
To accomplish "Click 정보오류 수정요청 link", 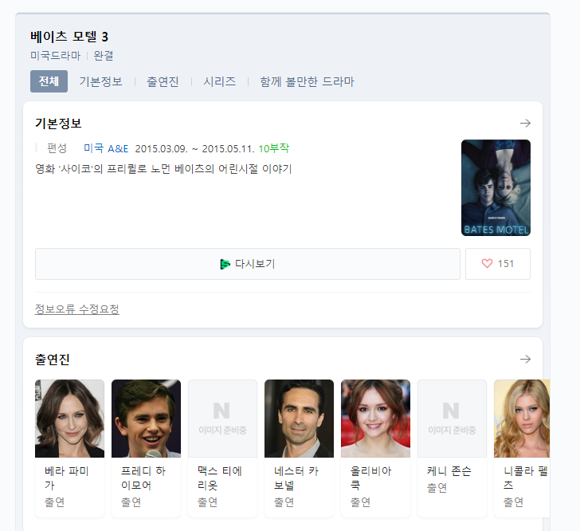I will [77, 309].
